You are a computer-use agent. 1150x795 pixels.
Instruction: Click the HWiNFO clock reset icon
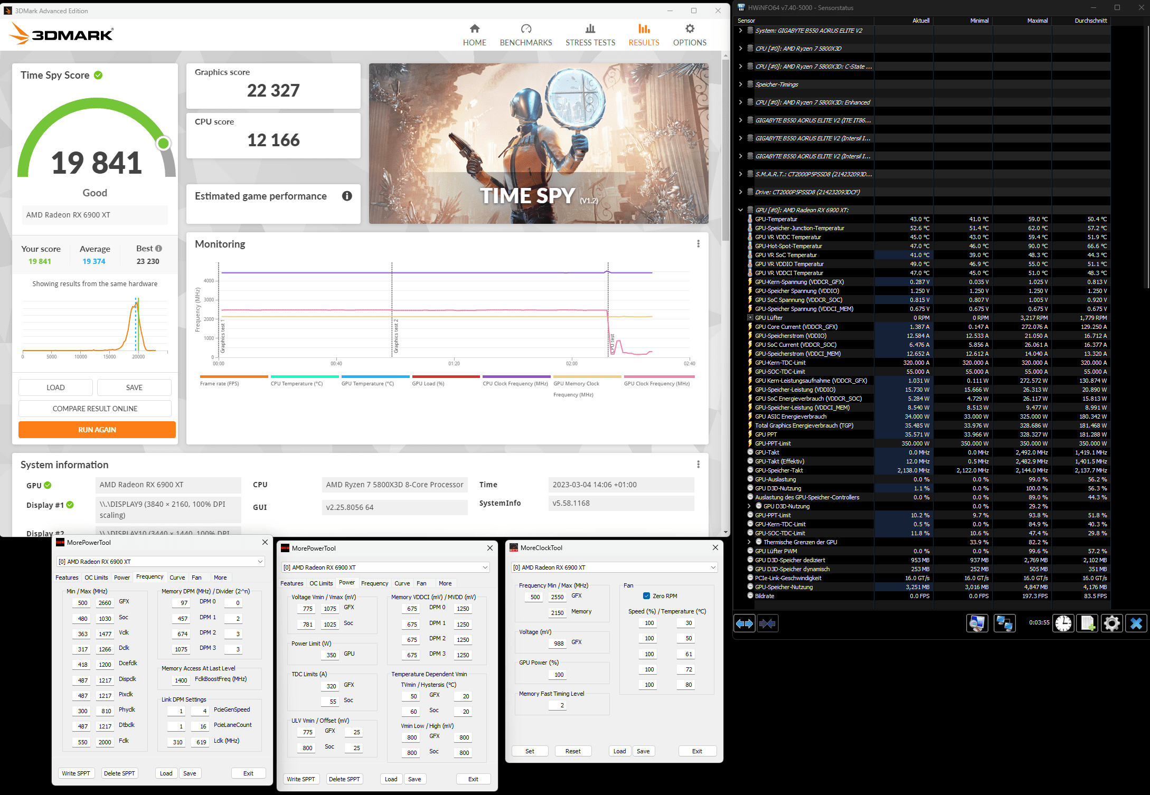coord(1063,623)
